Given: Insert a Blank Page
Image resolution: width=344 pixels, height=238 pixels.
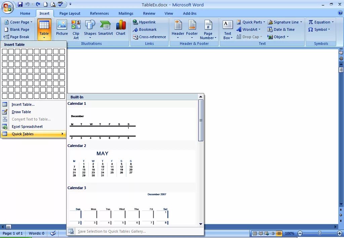Looking at the screenshot, I should click(x=17, y=29).
